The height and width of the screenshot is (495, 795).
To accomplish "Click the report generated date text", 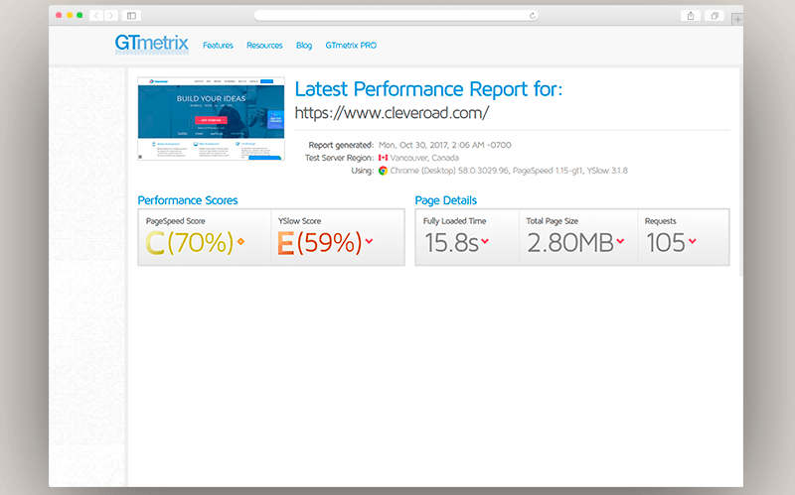I will point(444,145).
